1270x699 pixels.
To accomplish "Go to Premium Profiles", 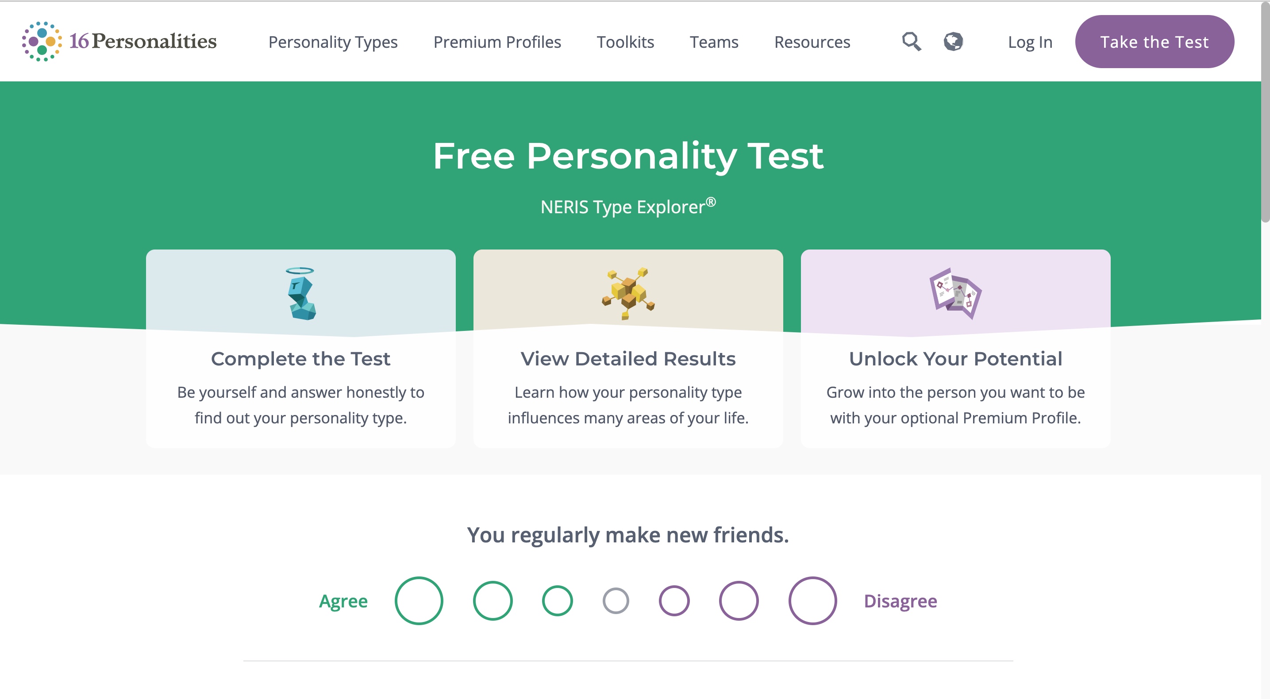I will 497,42.
